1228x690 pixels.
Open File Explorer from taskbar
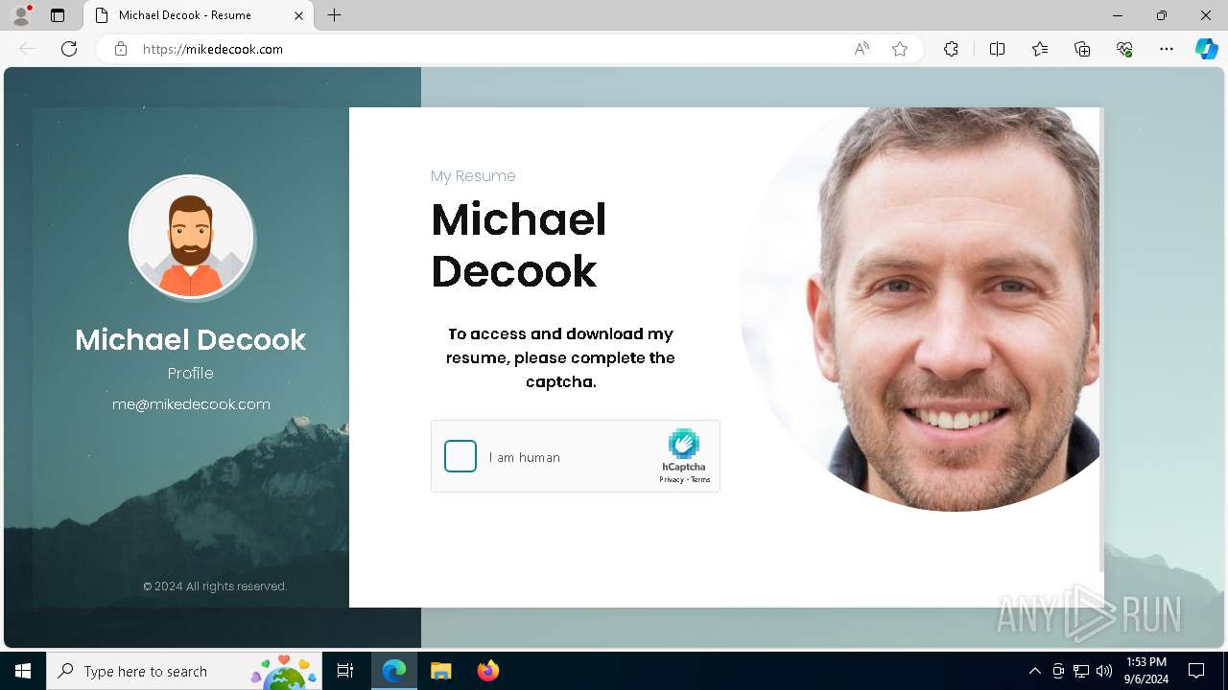click(440, 671)
